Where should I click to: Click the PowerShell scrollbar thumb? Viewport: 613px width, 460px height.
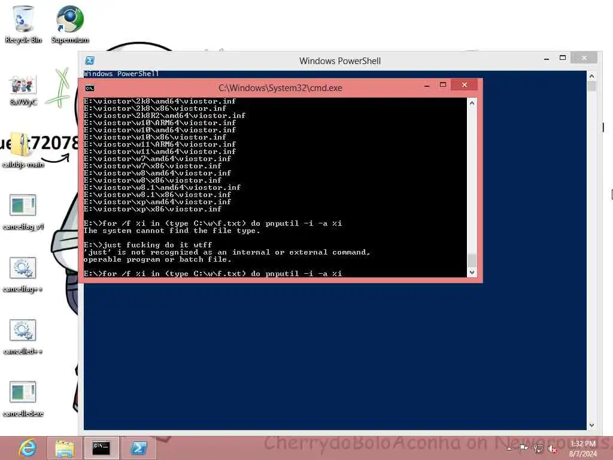point(591,86)
